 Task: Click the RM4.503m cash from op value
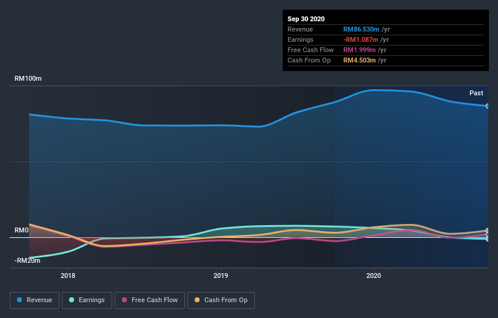tap(360, 60)
